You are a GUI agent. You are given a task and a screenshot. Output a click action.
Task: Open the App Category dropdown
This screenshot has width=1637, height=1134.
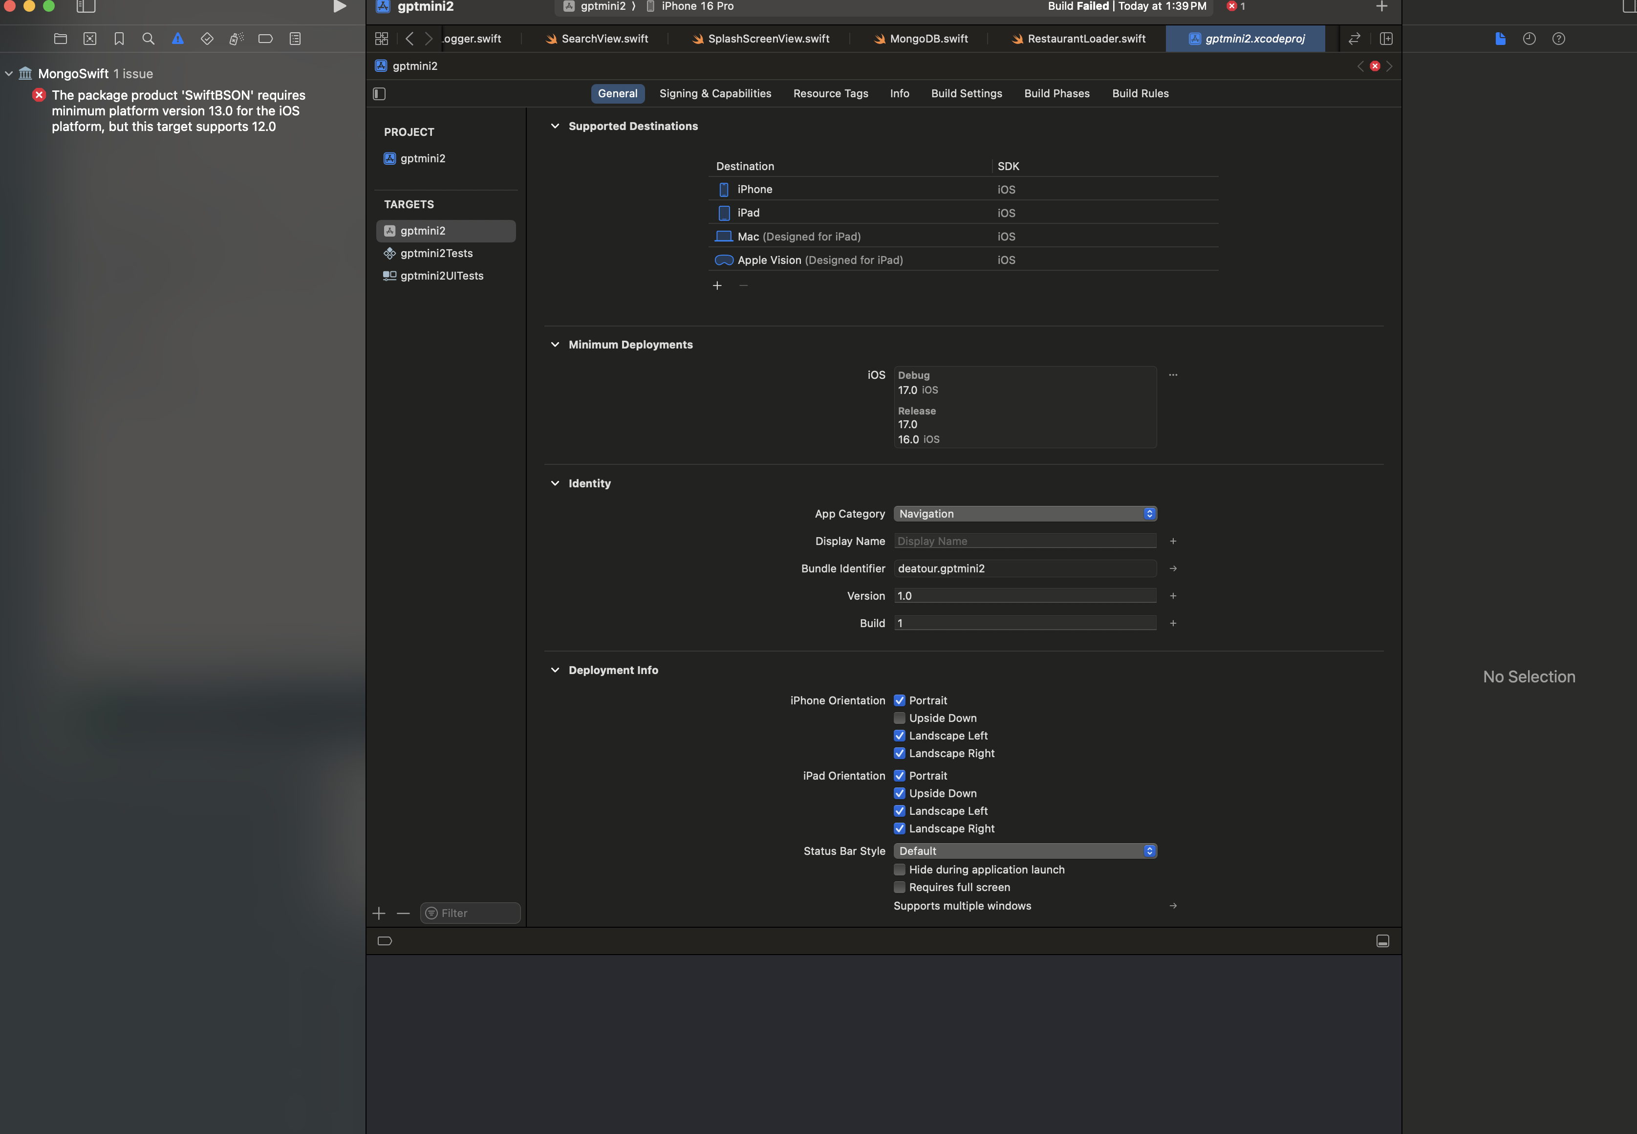(1025, 513)
